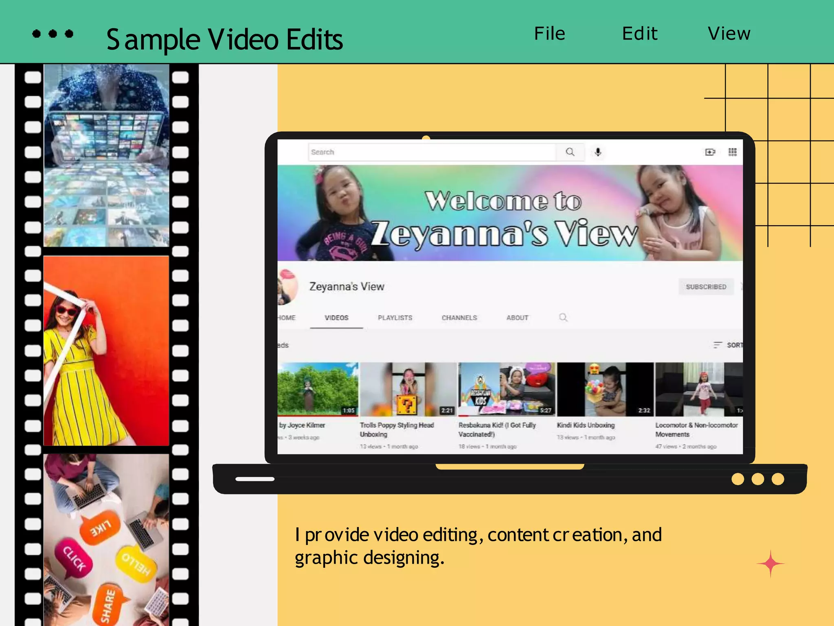The height and width of the screenshot is (626, 834).
Task: Switch to the CHANNELS tab
Action: point(459,318)
